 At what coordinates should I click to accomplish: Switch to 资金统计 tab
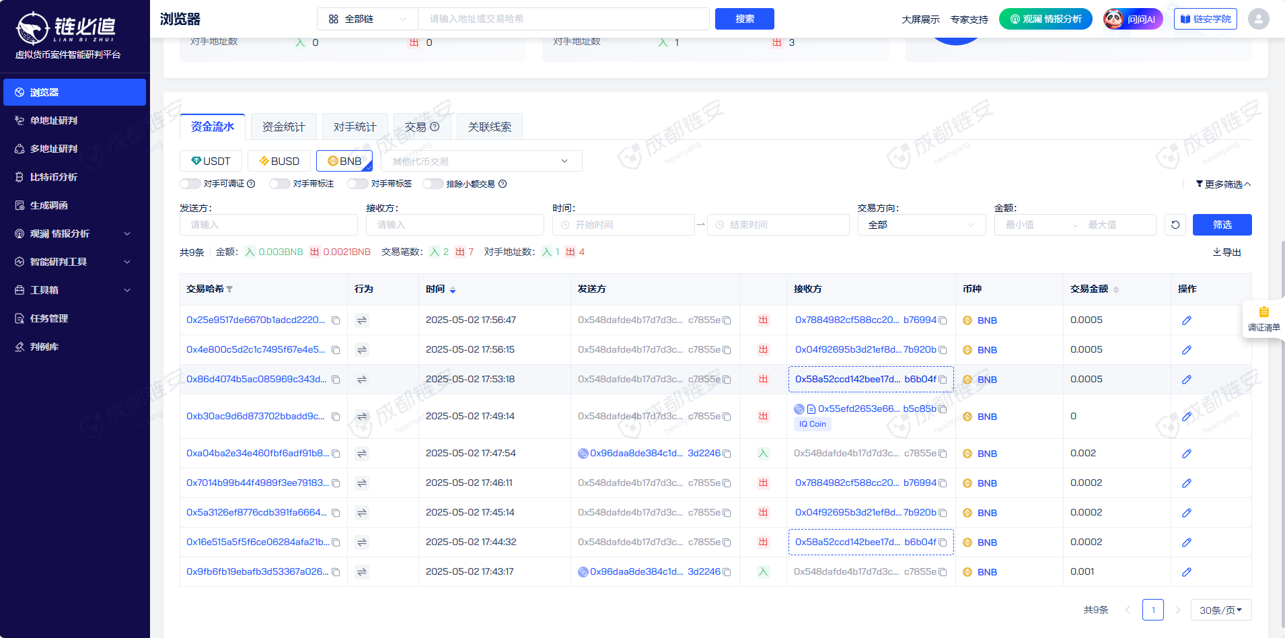tap(283, 127)
